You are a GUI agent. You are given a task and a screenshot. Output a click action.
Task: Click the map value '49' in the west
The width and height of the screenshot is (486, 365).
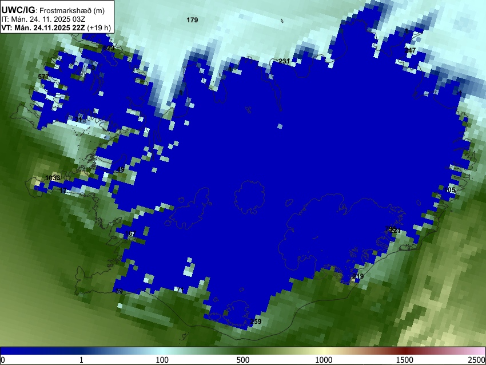click(121, 169)
